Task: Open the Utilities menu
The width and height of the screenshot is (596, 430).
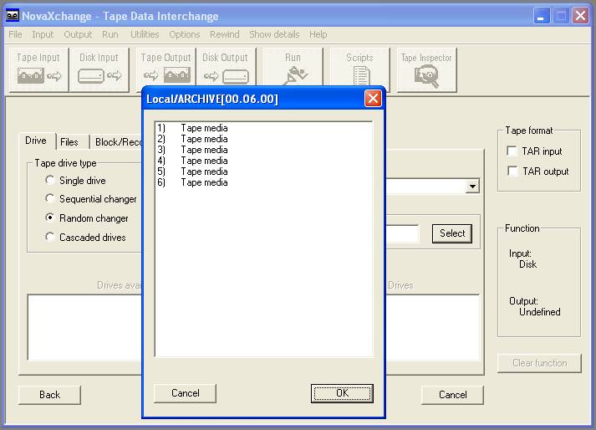Action: [145, 34]
